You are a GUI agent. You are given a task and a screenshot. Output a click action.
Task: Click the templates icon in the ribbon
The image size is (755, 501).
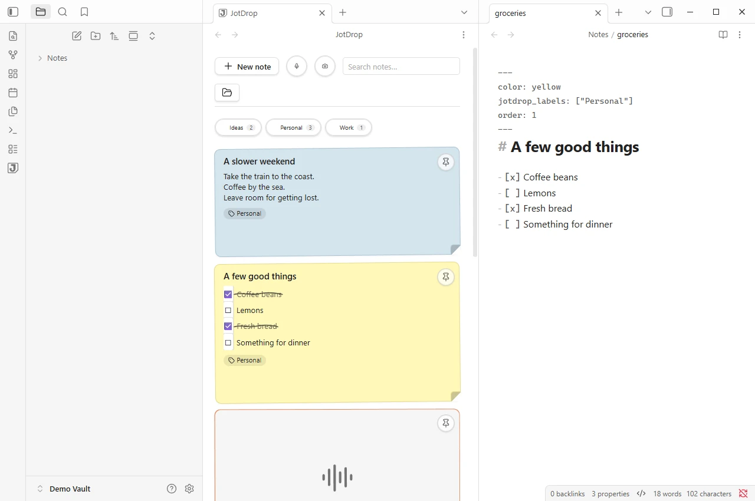(x=13, y=111)
